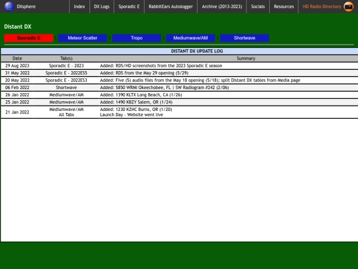The width and height of the screenshot is (358, 269).
Task: Click the 1390 KLTX Long Beach summary
Action: point(141,95)
